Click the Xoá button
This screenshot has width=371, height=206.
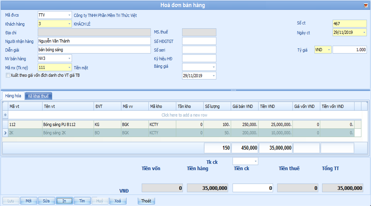coord(118,201)
